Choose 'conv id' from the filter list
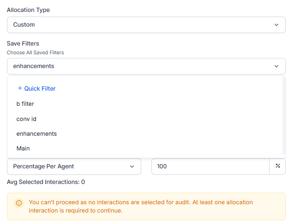Image resolution: width=294 pixels, height=224 pixels. click(x=26, y=119)
